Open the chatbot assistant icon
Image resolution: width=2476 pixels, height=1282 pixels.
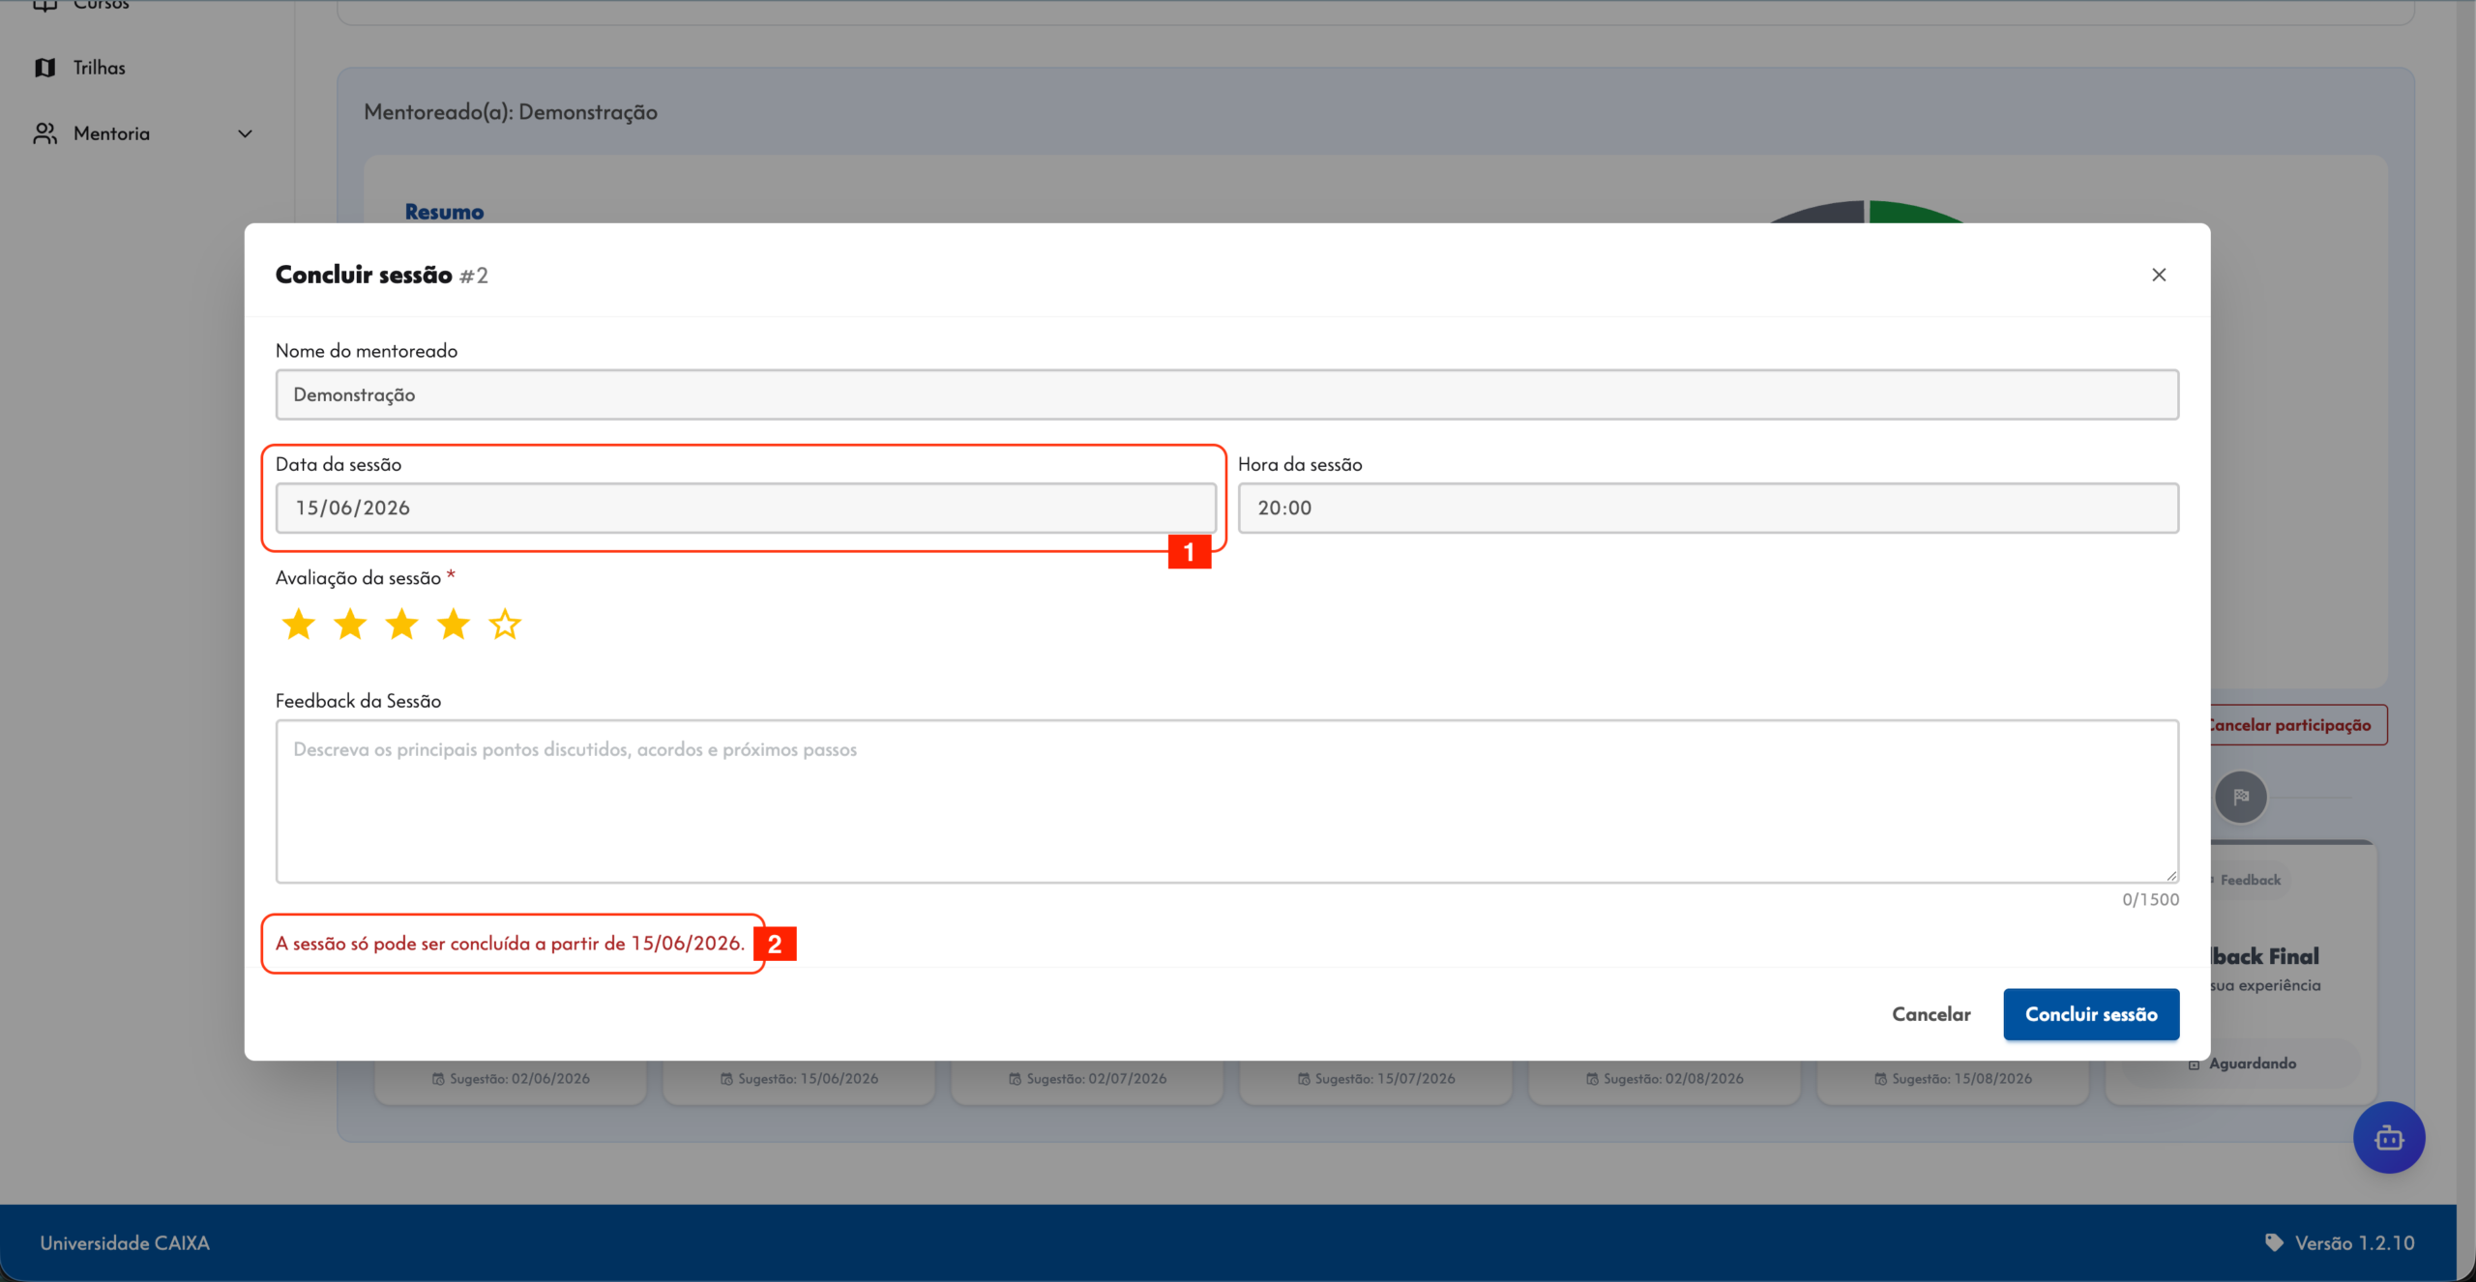click(x=2389, y=1138)
